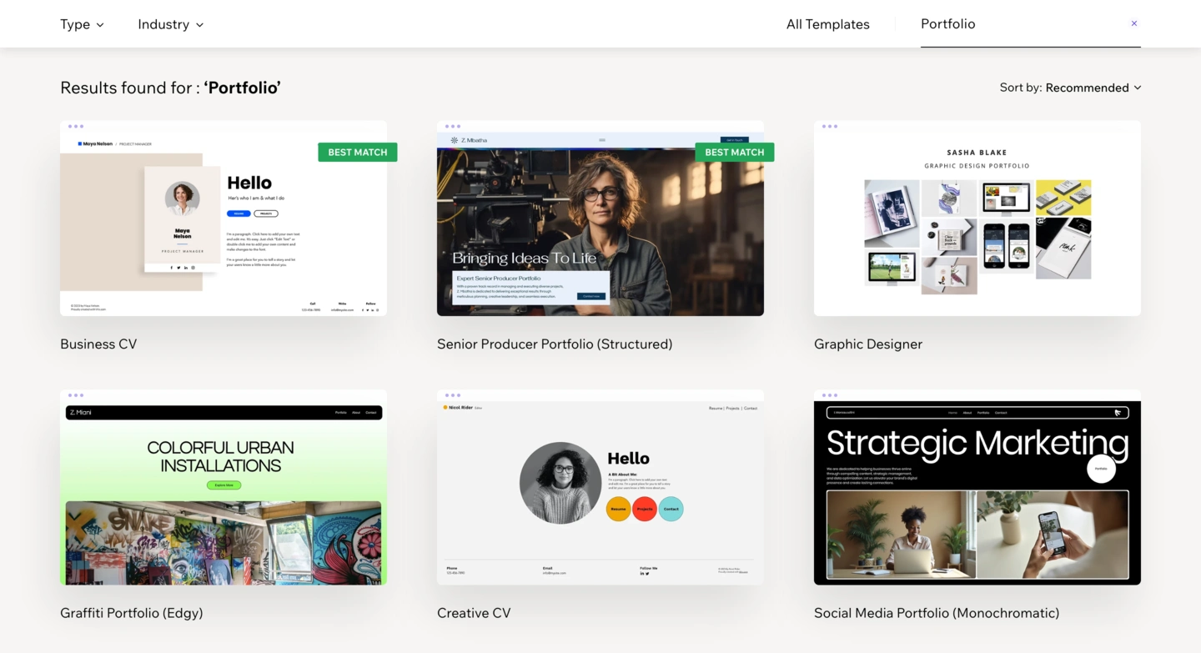Open the Industry filter dropdown
The image size is (1201, 653).
pyautogui.click(x=170, y=24)
